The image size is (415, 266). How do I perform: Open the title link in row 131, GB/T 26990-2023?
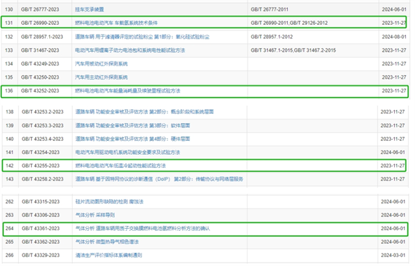click(116, 23)
